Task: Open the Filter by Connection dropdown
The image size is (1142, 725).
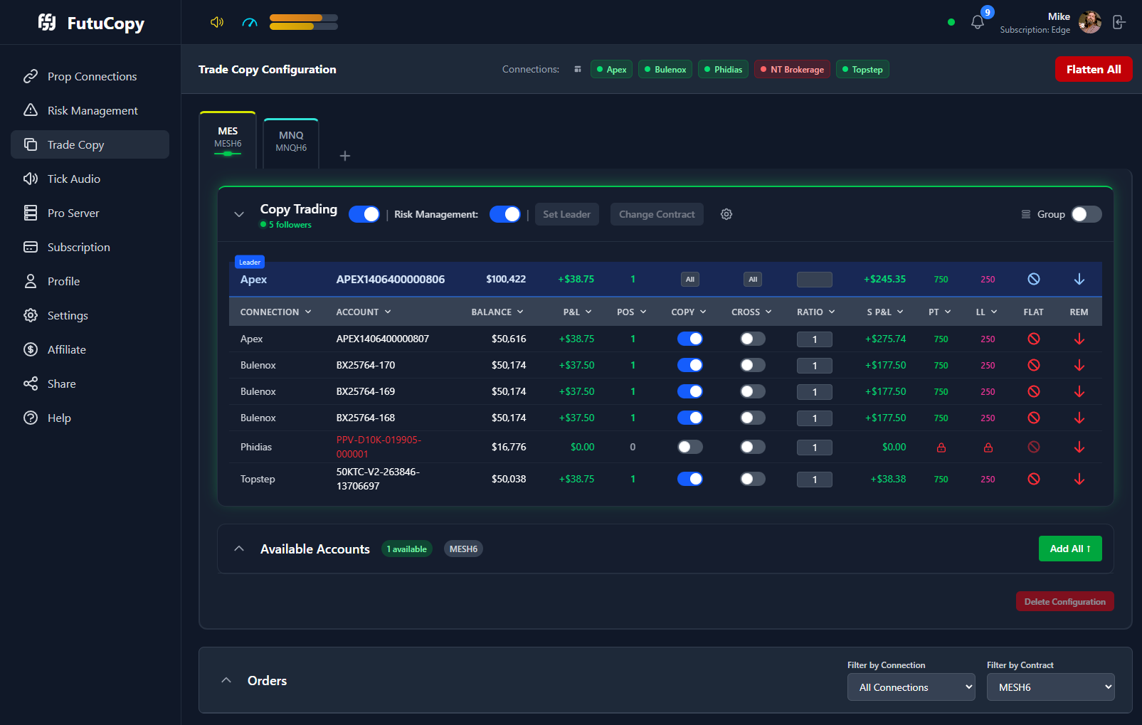Action: 911,687
